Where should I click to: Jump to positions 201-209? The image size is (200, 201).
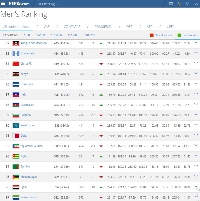click(x=90, y=35)
